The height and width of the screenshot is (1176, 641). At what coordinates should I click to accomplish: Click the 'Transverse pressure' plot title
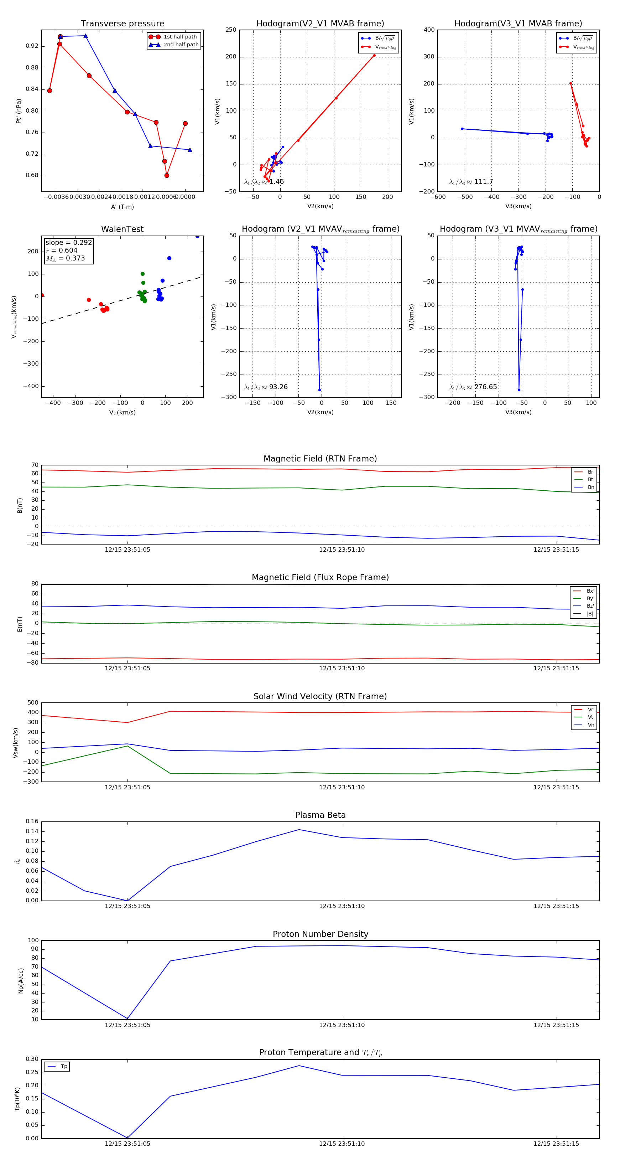122,24
